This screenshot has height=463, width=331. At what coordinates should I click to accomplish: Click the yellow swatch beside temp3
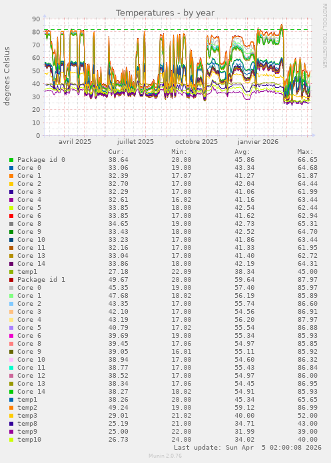(x=11, y=416)
